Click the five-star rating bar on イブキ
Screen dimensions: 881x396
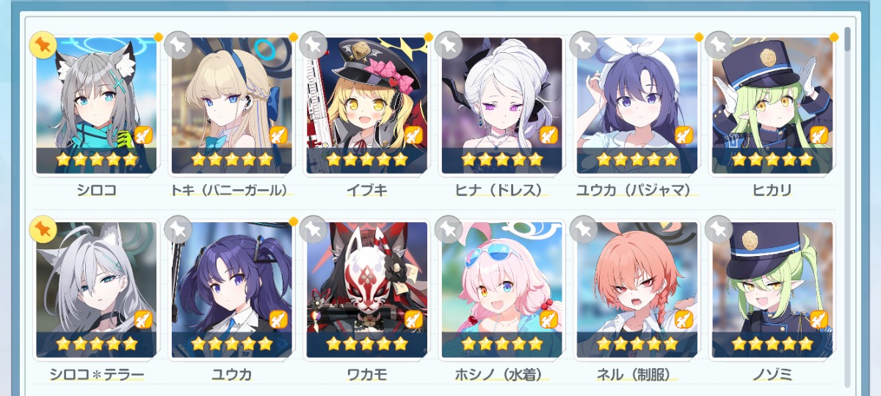366,159
